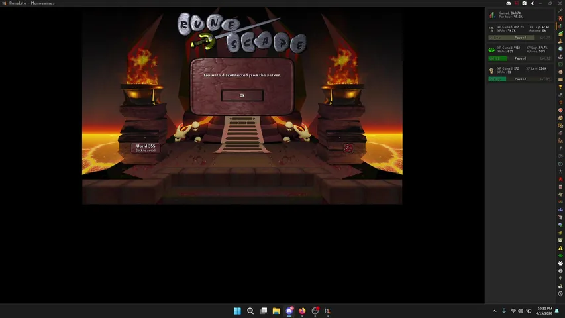Screen dimensions: 565x318
Task: Open the RuneLite Configuration wrench icon
Action: [x=560, y=11]
